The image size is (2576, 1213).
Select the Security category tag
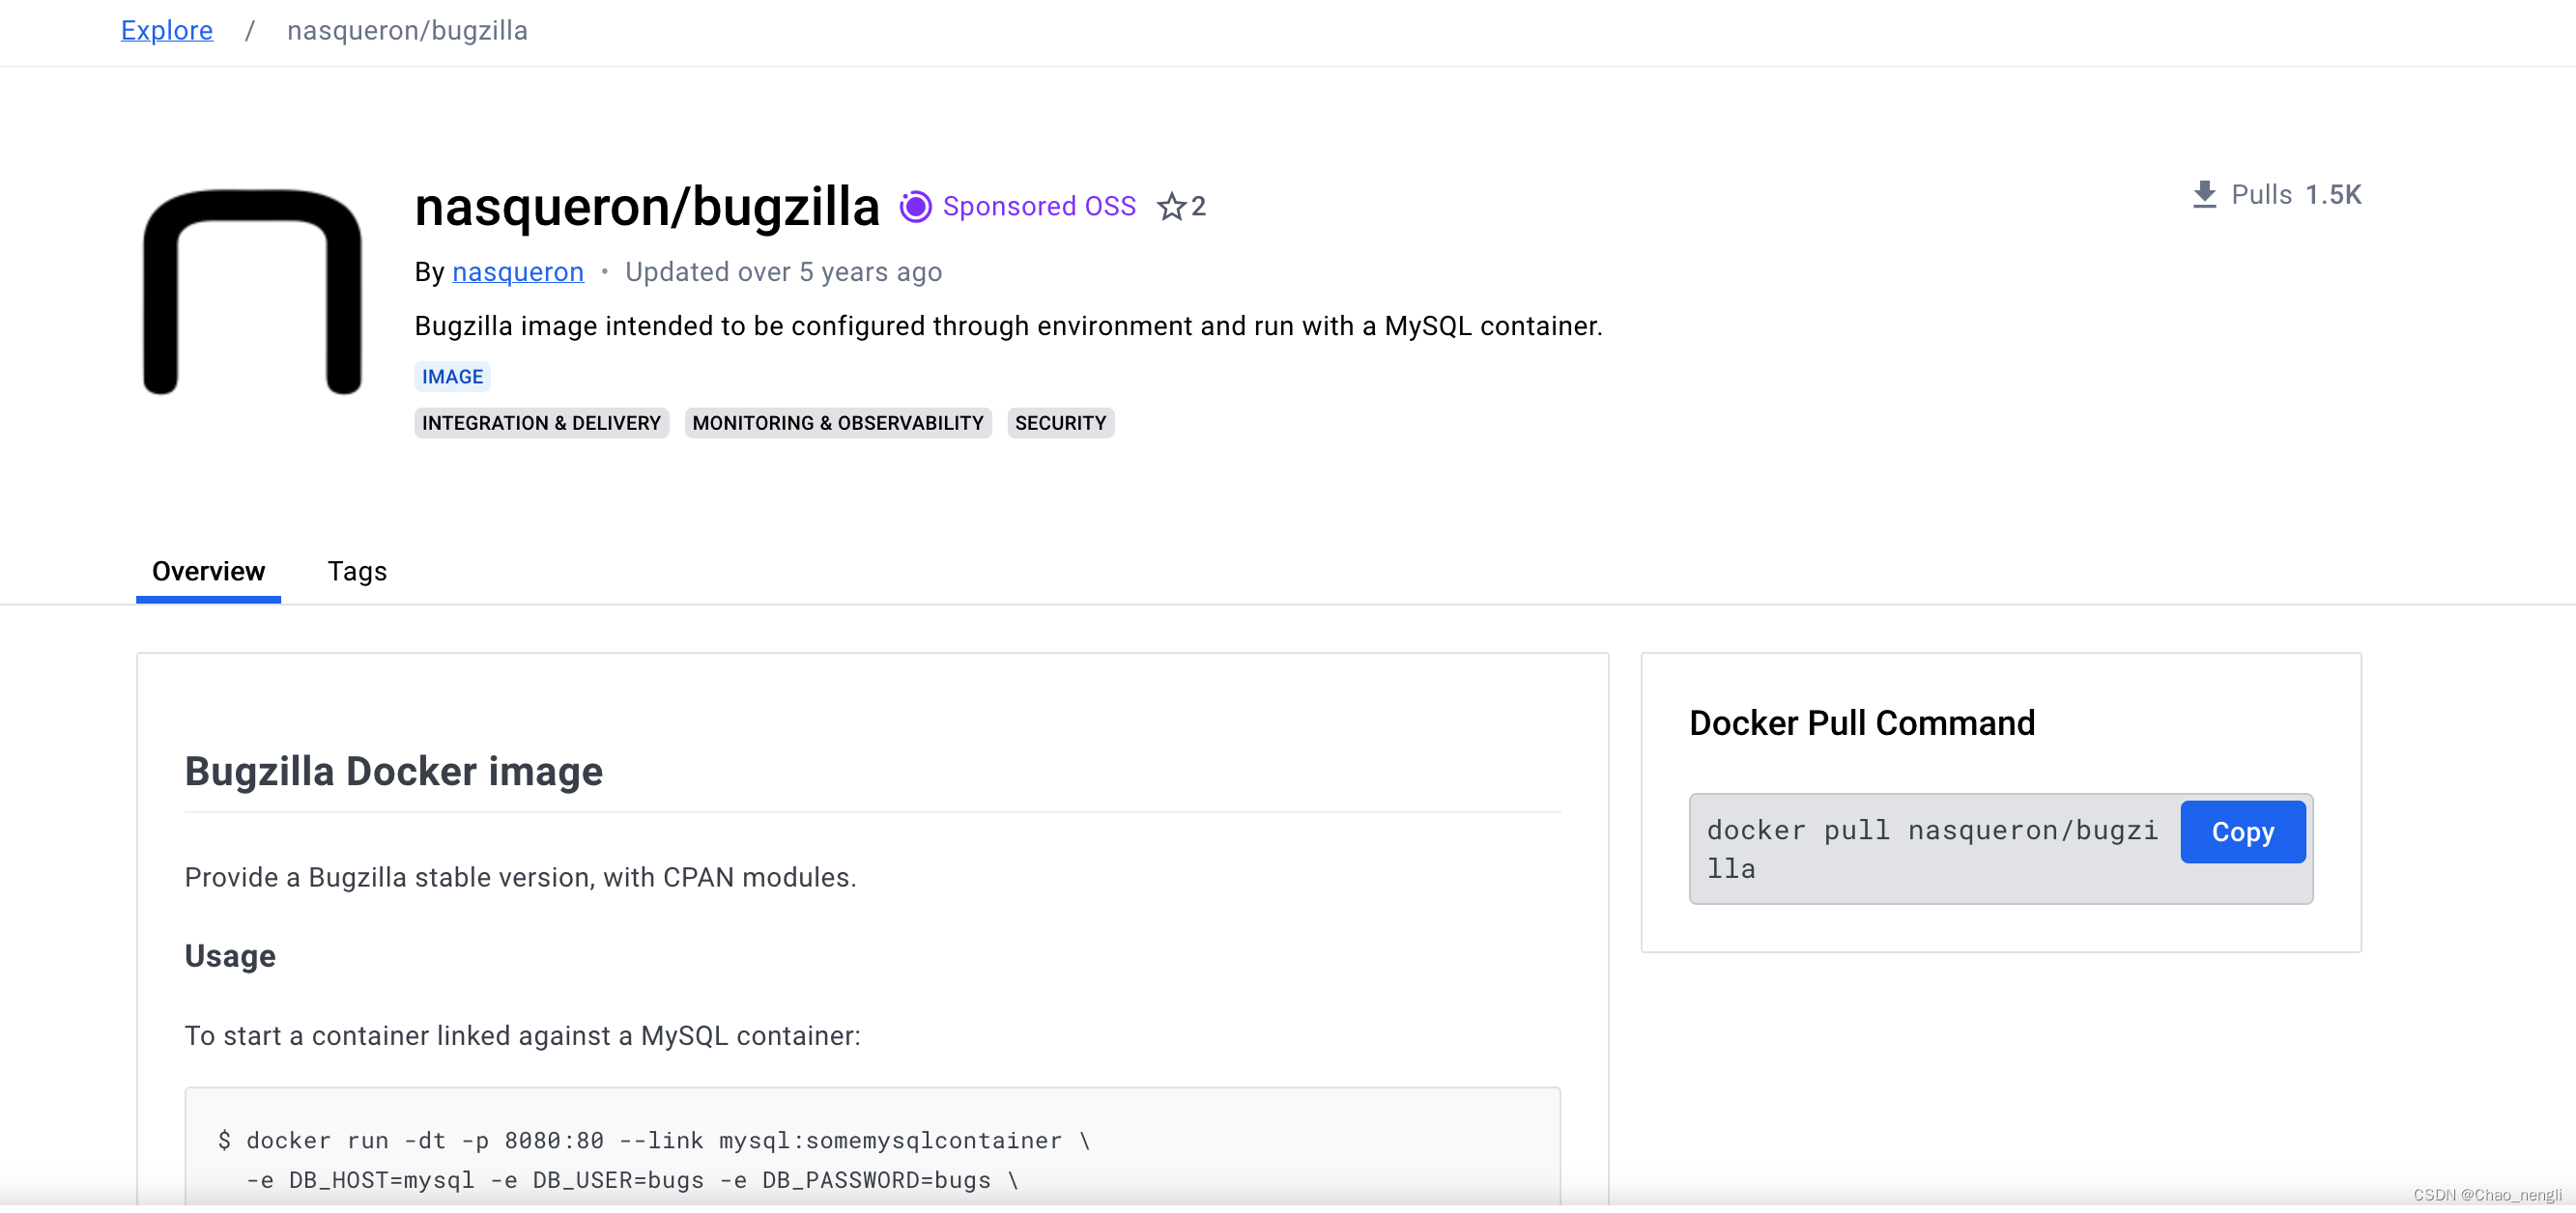pos(1060,424)
